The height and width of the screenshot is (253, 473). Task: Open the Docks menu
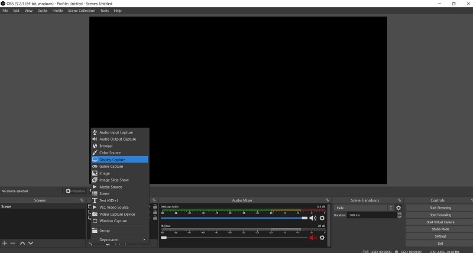43,11
